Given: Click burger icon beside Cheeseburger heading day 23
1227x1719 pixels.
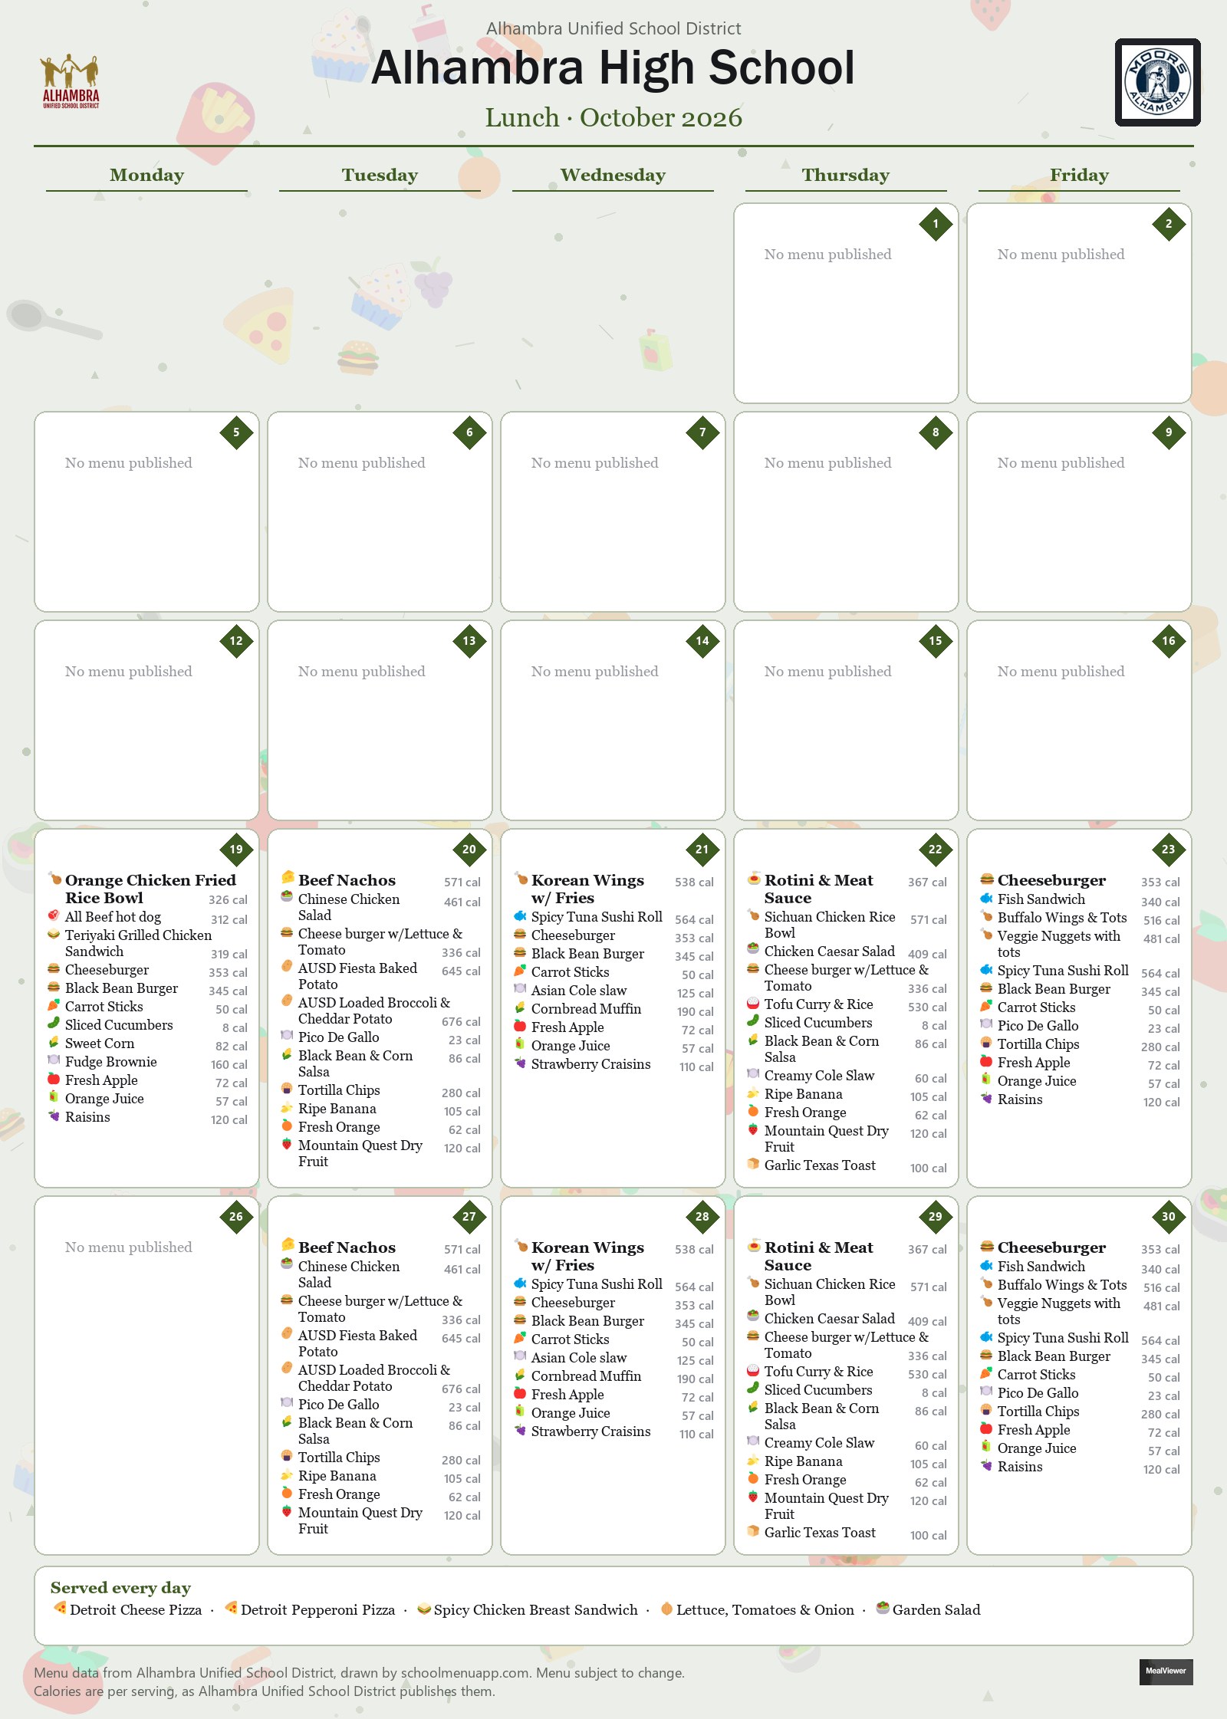Looking at the screenshot, I should [987, 878].
